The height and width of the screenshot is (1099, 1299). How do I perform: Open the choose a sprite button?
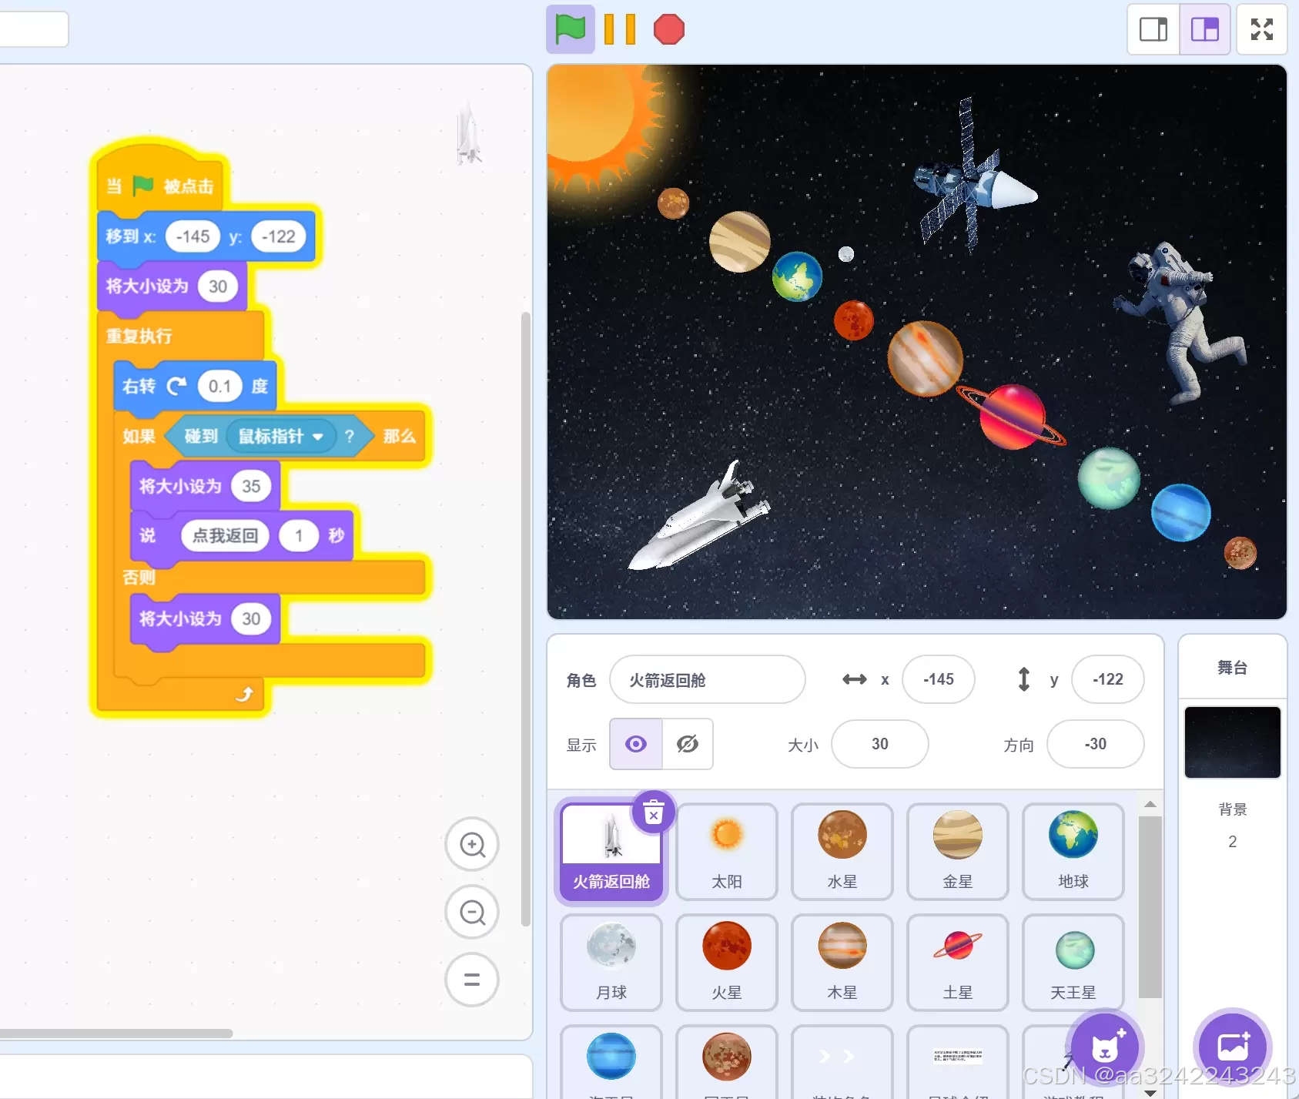(1105, 1047)
